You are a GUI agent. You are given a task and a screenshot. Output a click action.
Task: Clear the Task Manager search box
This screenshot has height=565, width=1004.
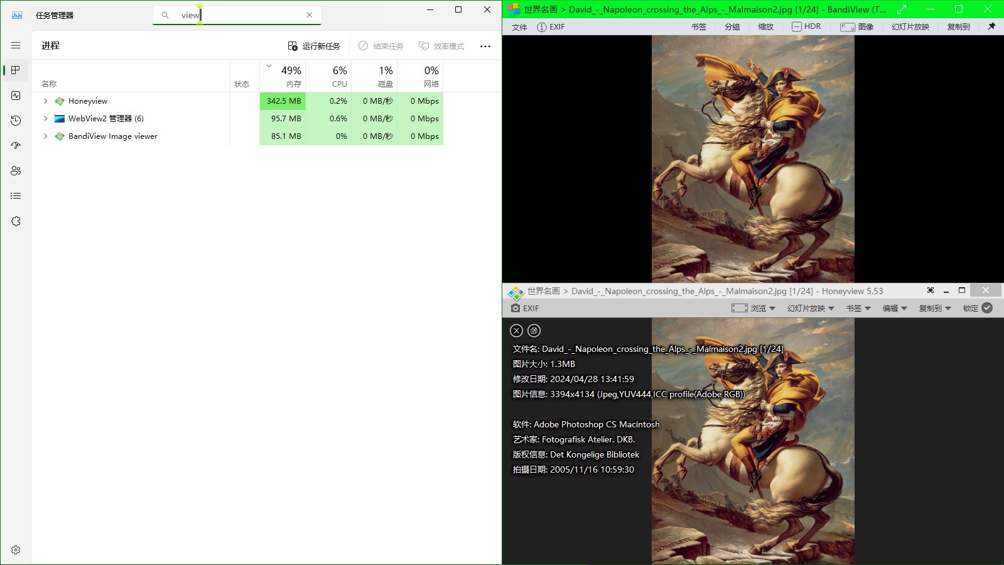click(310, 15)
